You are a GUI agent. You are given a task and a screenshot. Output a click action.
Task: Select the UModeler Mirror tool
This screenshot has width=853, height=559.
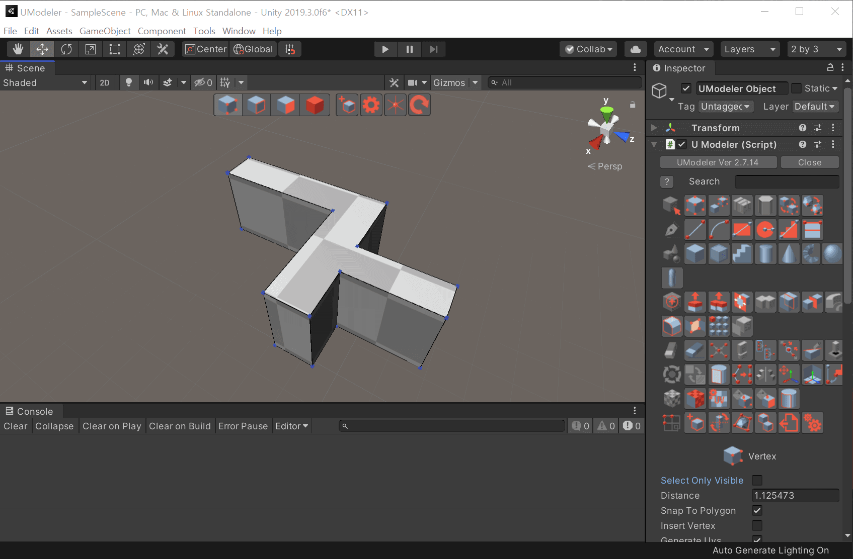tap(765, 374)
